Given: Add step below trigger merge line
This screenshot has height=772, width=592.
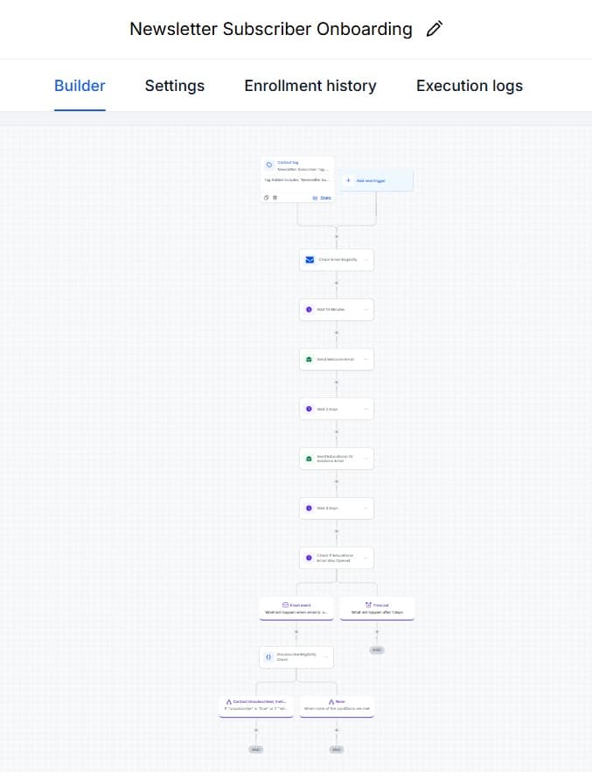Looking at the screenshot, I should click(x=337, y=236).
